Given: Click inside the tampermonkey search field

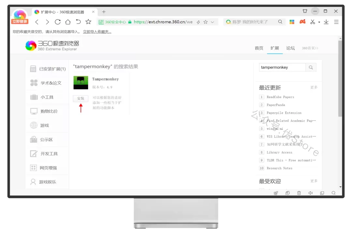Looking at the screenshot, I should 282,67.
